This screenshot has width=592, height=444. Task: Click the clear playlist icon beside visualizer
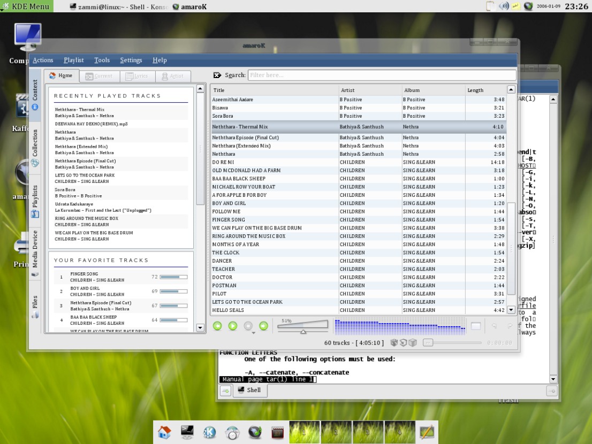476,326
